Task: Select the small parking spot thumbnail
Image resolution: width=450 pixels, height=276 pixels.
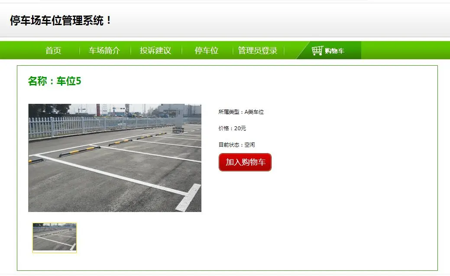Action: [x=55, y=237]
